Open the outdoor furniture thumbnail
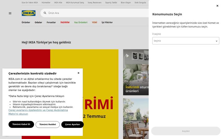 click(x=136, y=119)
